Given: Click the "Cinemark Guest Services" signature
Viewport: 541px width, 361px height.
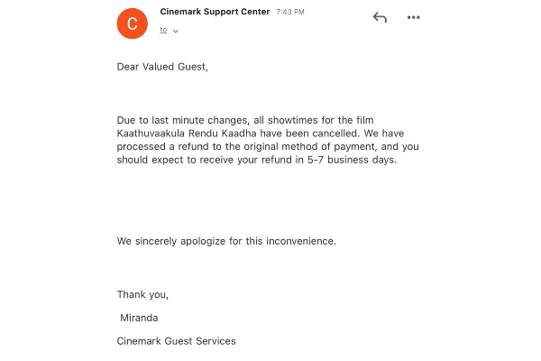Looking at the screenshot, I should pos(176,340).
